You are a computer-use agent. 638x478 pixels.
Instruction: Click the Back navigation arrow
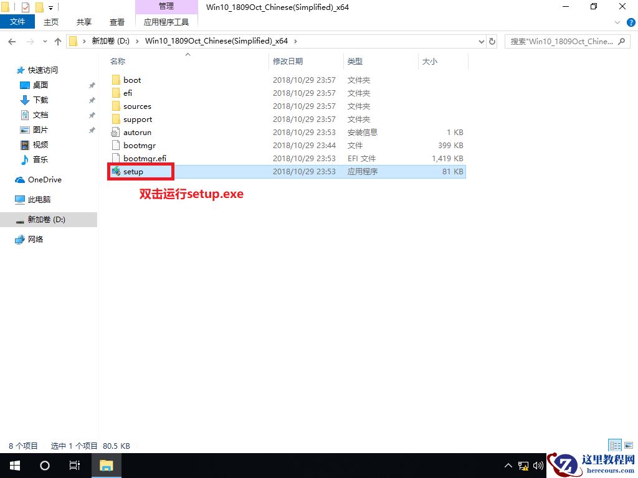(11, 41)
